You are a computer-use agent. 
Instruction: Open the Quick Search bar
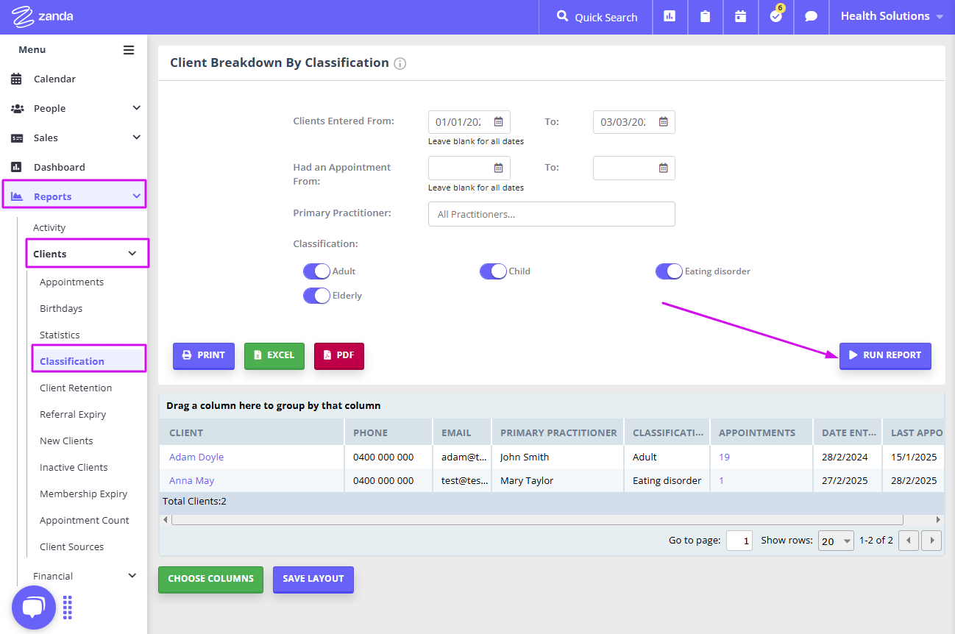[x=595, y=16]
